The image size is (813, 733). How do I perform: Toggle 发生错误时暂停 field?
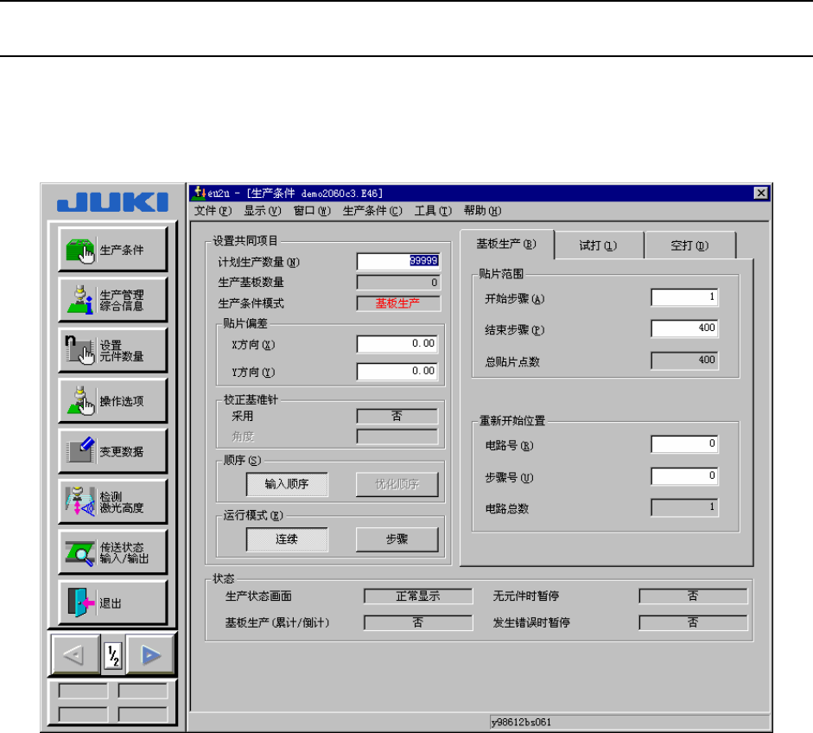pyautogui.click(x=693, y=622)
